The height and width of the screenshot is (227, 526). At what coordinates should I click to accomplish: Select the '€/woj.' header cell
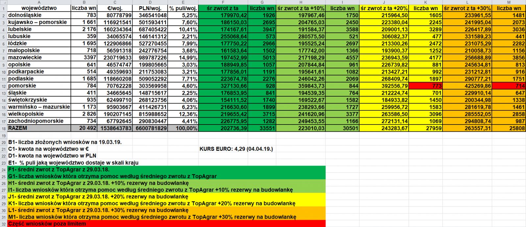coord(115,8)
